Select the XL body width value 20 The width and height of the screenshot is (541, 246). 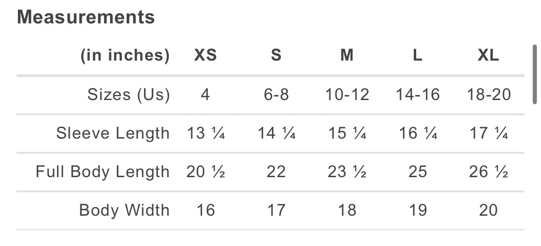[x=488, y=211]
